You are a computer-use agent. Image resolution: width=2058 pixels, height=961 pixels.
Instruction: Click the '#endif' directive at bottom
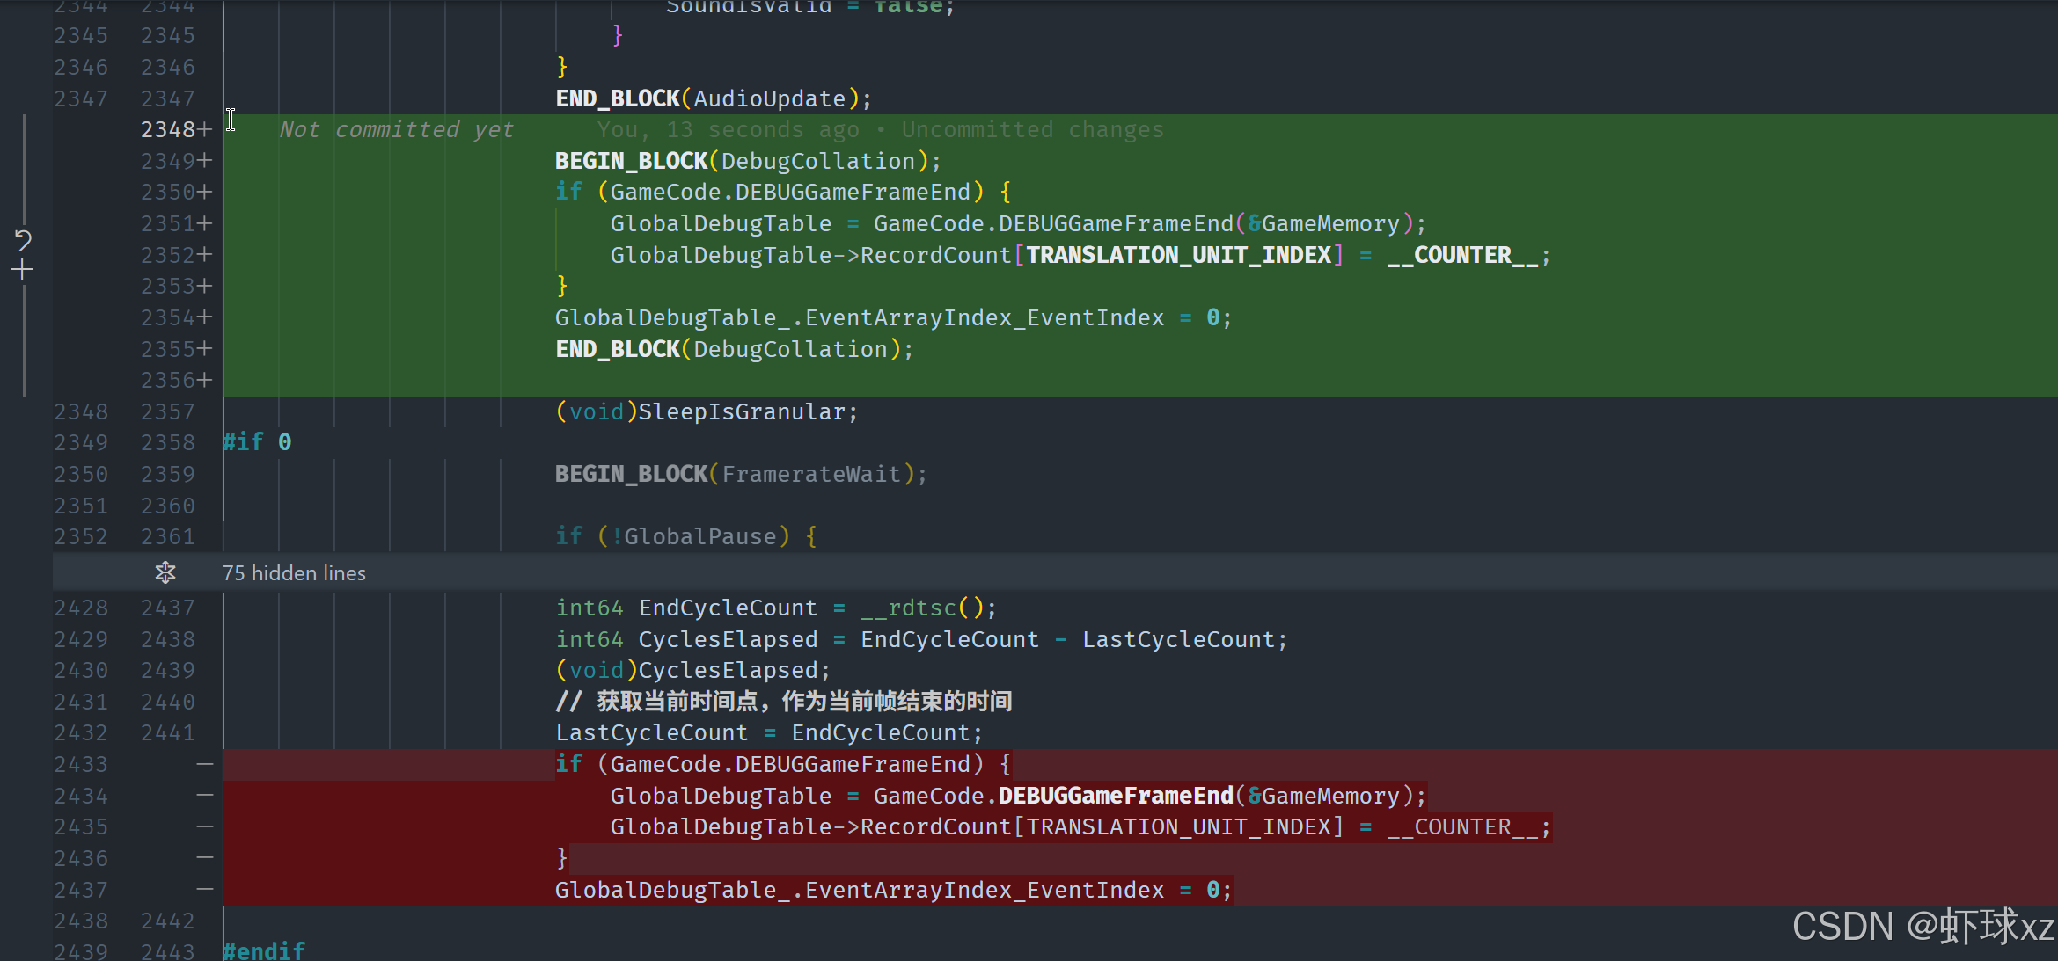tap(264, 950)
